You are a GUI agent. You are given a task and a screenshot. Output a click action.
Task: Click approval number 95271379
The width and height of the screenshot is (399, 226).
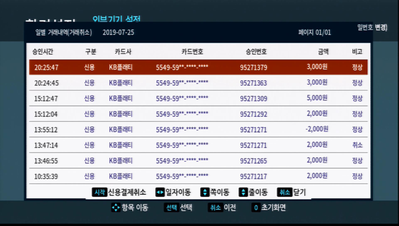click(x=253, y=68)
